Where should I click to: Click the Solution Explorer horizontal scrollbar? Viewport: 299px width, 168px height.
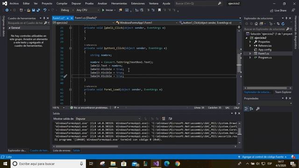coord(267,88)
